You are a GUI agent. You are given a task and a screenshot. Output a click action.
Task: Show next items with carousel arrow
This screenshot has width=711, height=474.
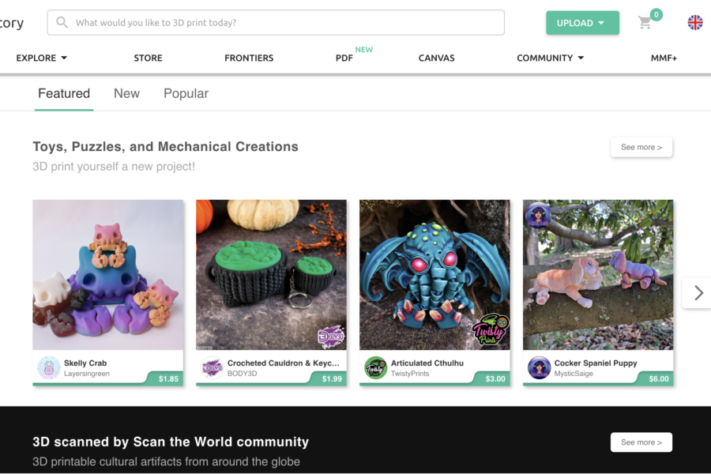point(698,293)
